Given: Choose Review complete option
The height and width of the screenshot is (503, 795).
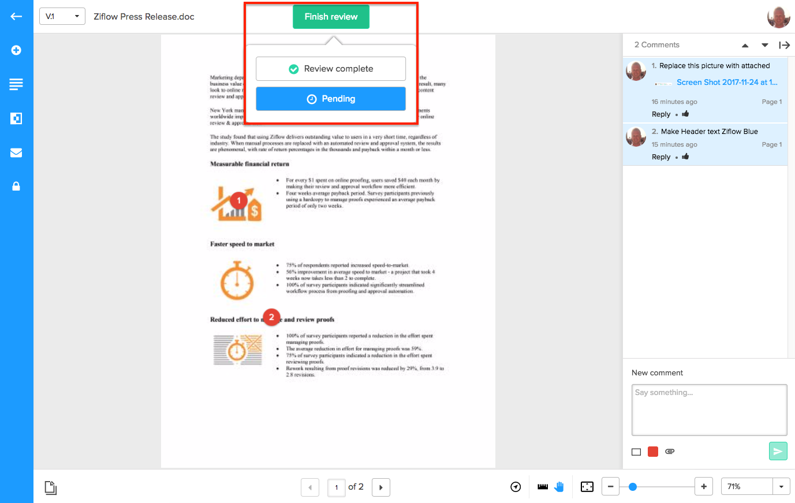Looking at the screenshot, I should coord(331,69).
